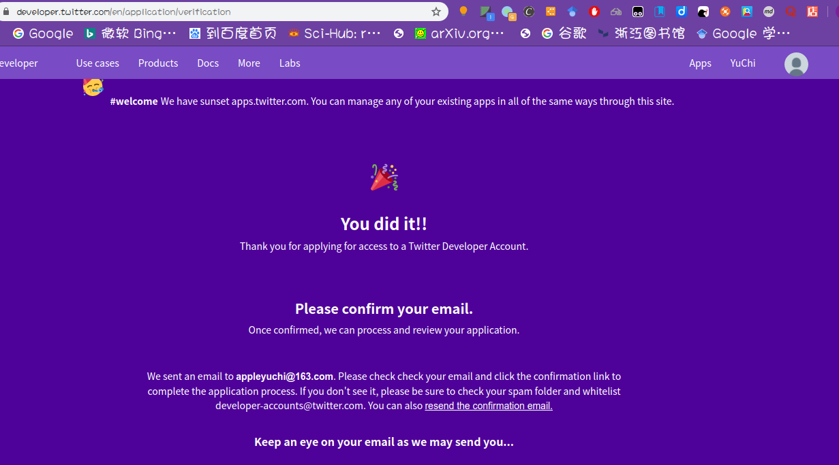This screenshot has height=465, width=839.
Task: Click the #welcome banner hashtag
Action: coord(134,101)
